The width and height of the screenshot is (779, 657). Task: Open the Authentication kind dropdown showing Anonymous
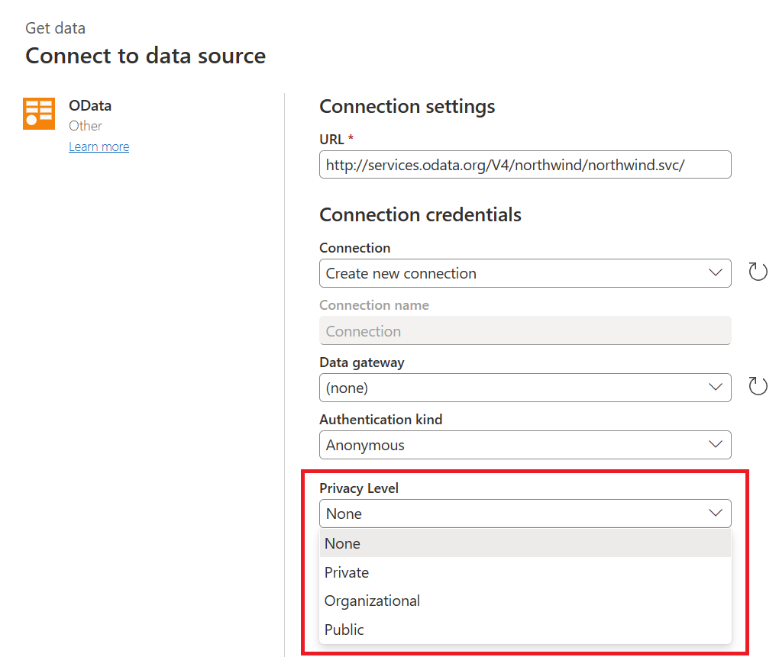(x=525, y=444)
